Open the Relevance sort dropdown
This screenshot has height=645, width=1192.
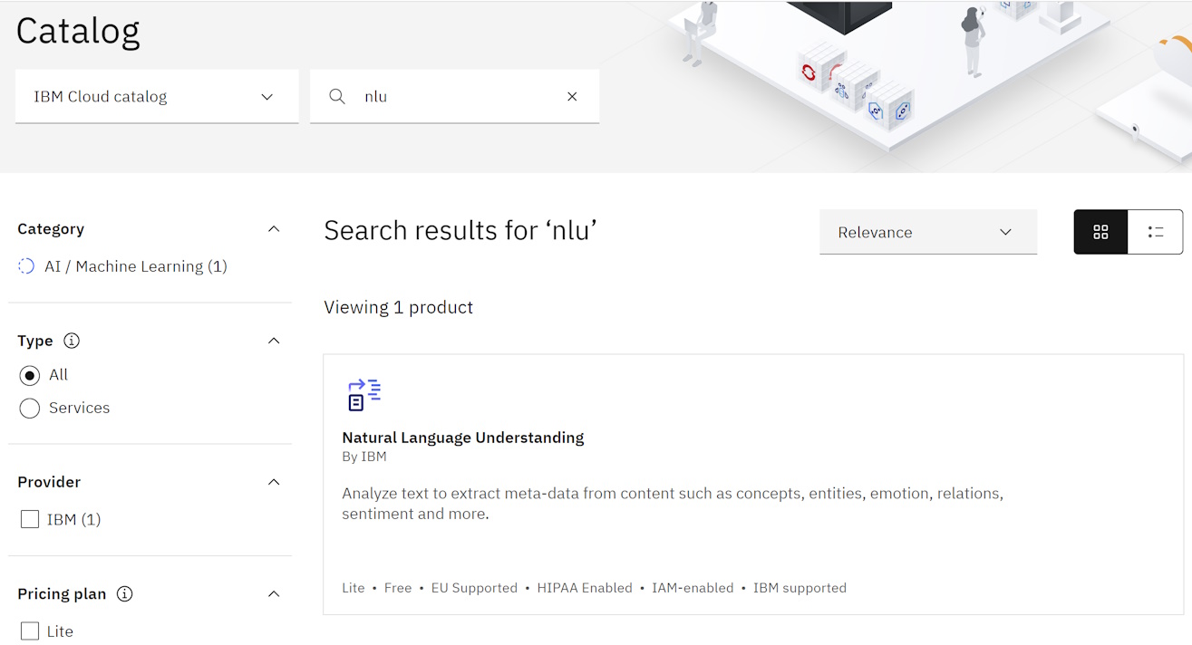(x=927, y=233)
